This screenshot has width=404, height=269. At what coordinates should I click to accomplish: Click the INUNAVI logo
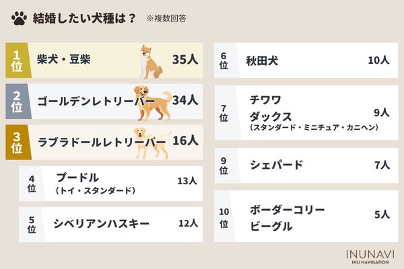[370, 256]
